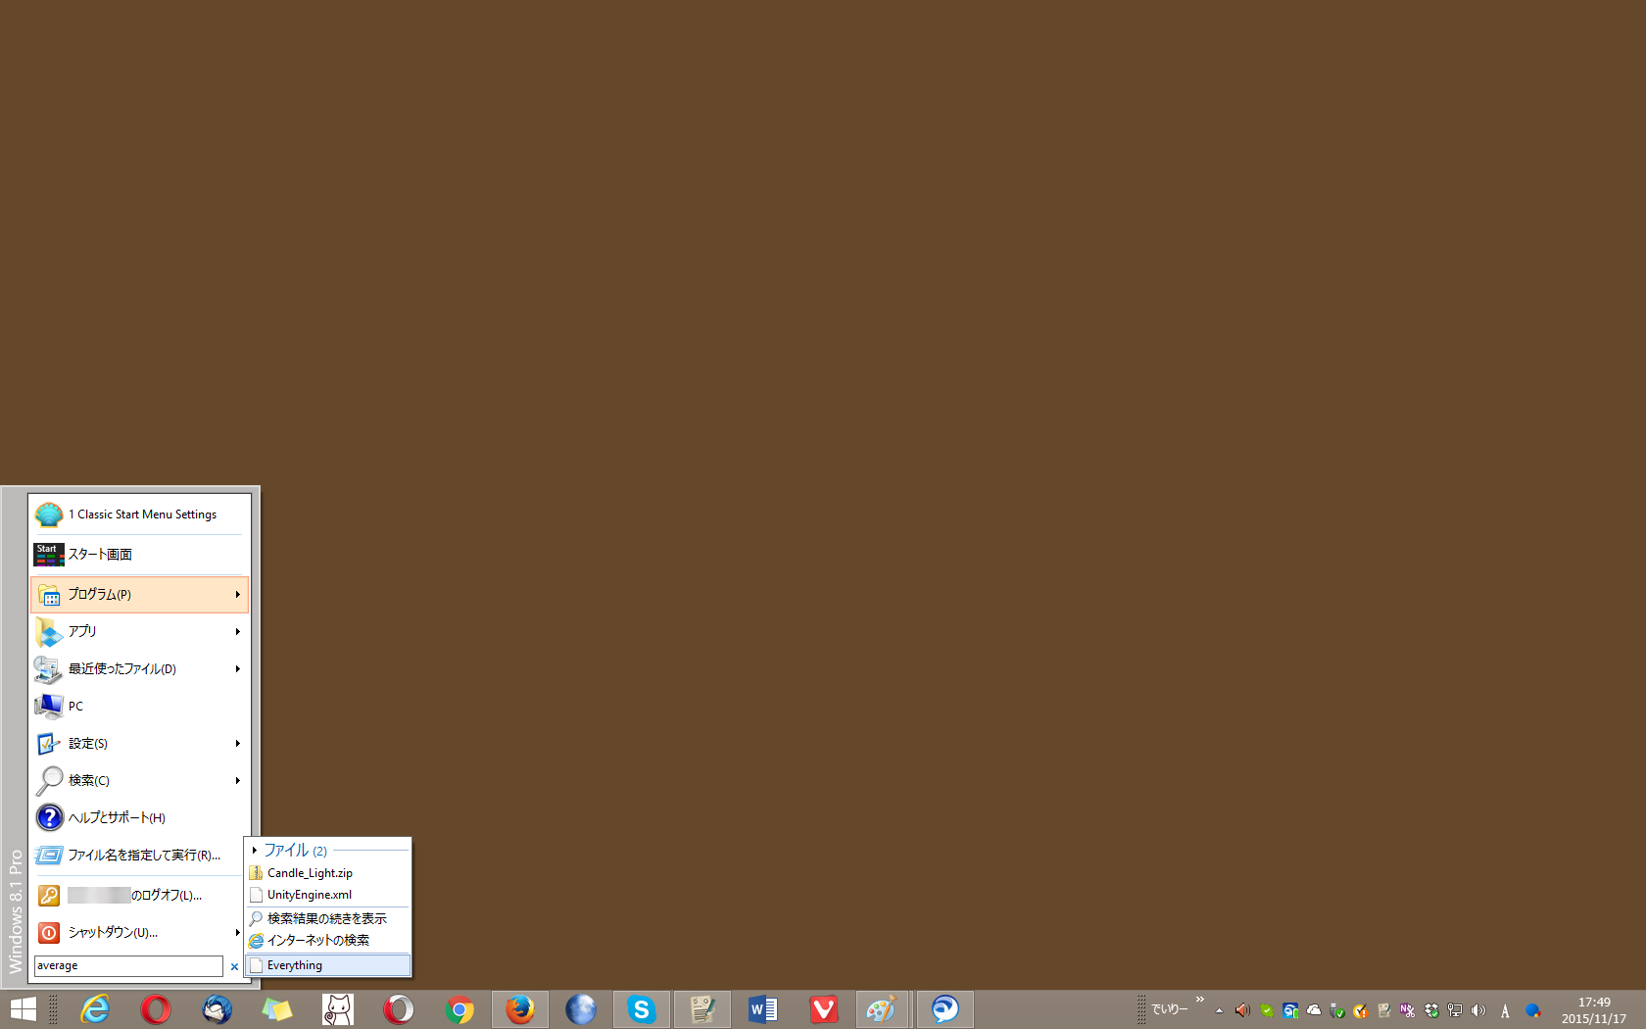The width and height of the screenshot is (1646, 1029).
Task: Open Classic Start Menu Settings
Action: pos(140,514)
